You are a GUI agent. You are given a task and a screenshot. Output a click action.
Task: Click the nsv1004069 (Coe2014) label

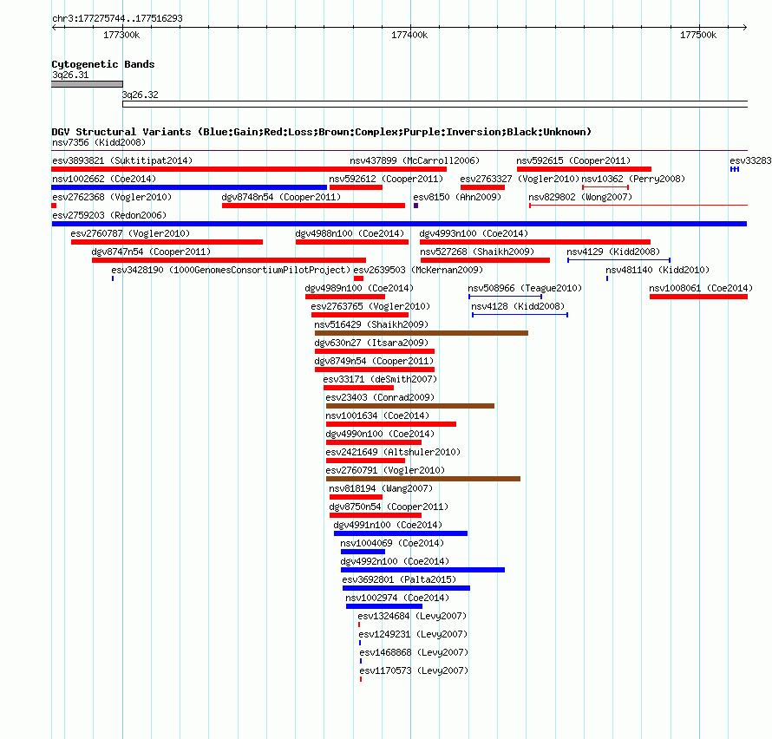pyautogui.click(x=392, y=543)
